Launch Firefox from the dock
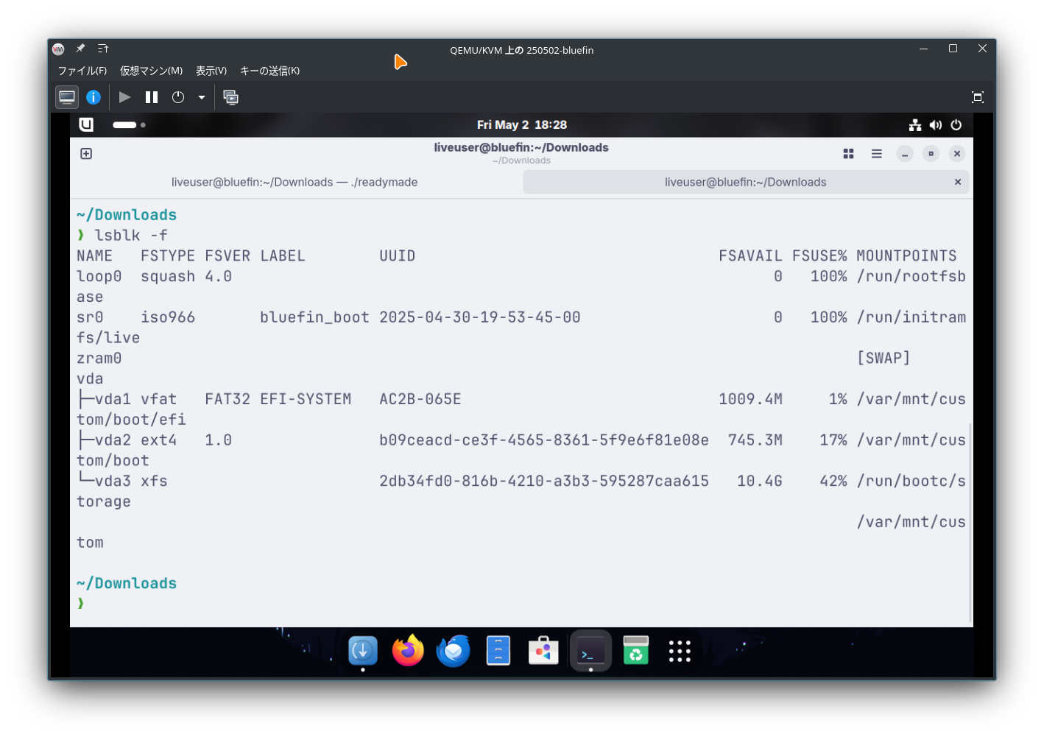 tap(408, 651)
